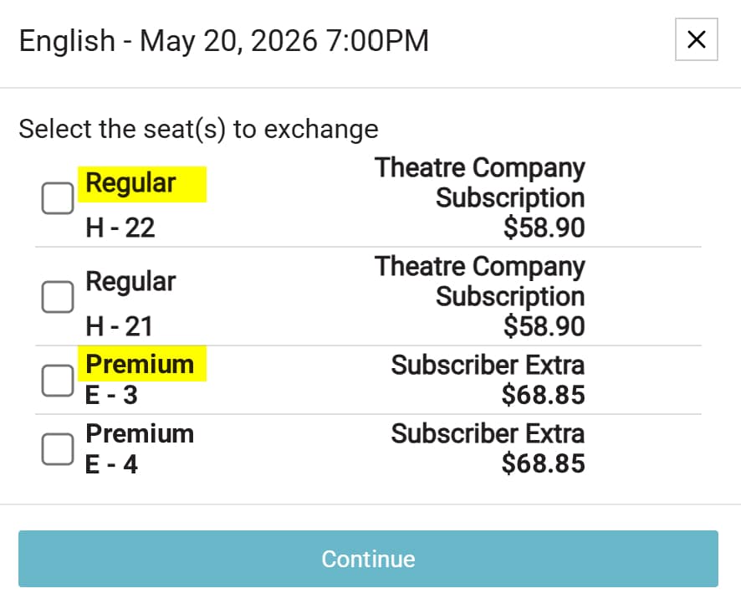Screen dimensions: 741x609
Task: Close the seat exchange dialog
Action: pos(696,39)
